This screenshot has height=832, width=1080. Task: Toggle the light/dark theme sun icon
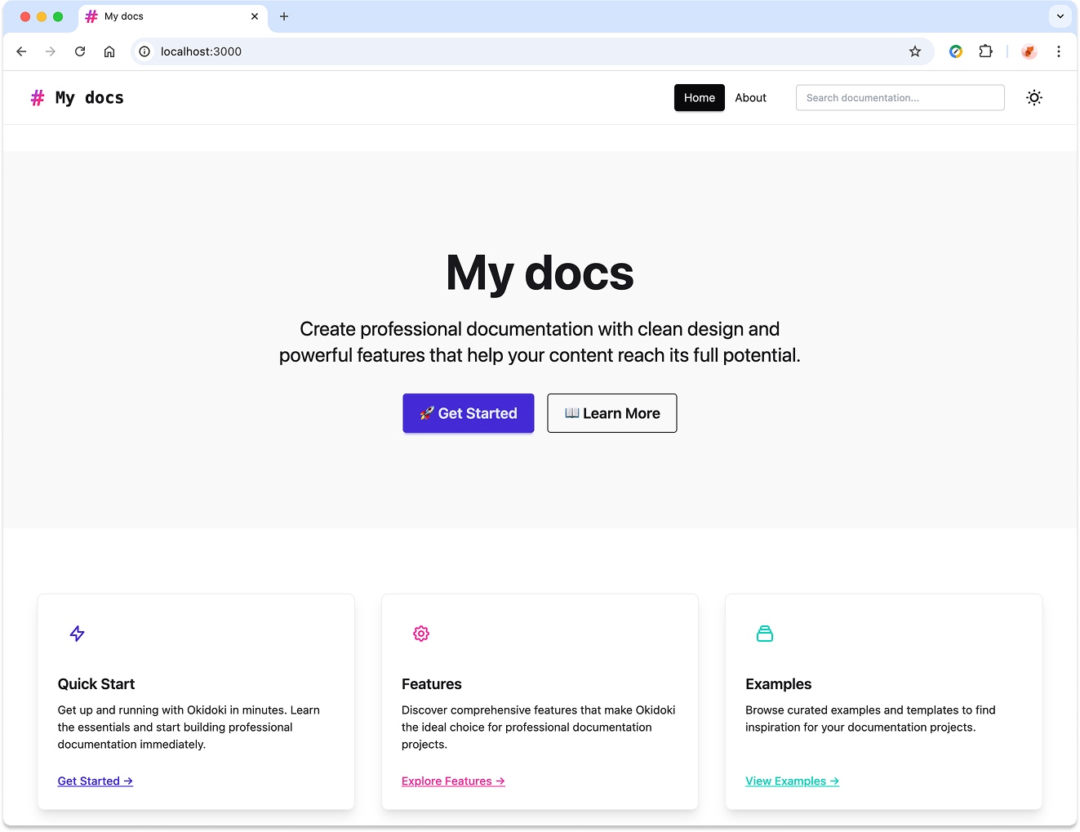coord(1033,98)
